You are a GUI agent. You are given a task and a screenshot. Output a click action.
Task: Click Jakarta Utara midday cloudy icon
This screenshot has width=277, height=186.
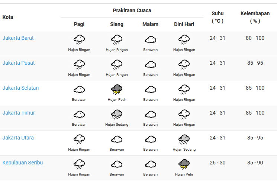pyautogui.click(x=117, y=139)
